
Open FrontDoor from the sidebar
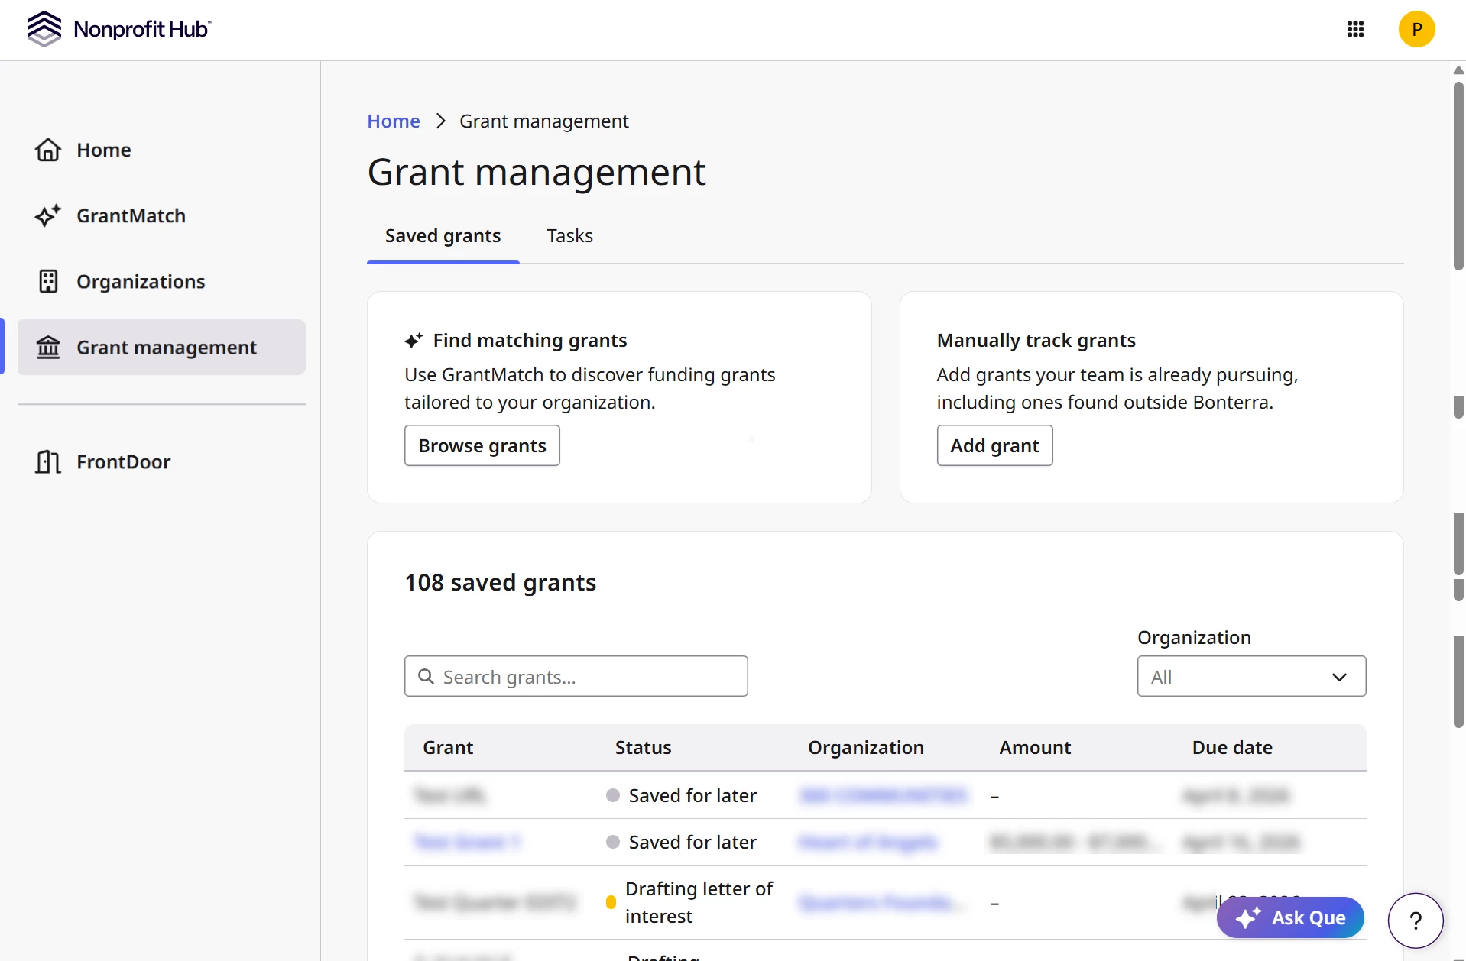click(x=161, y=461)
